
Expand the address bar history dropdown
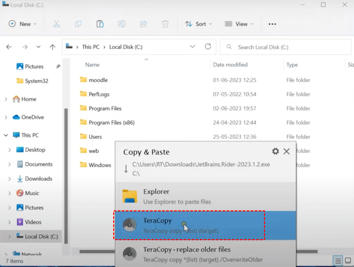[x=192, y=47]
